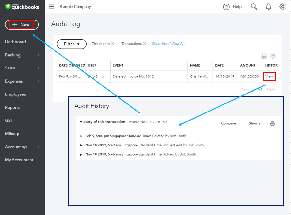Click the View history link
291x215 pixels.
point(269,76)
